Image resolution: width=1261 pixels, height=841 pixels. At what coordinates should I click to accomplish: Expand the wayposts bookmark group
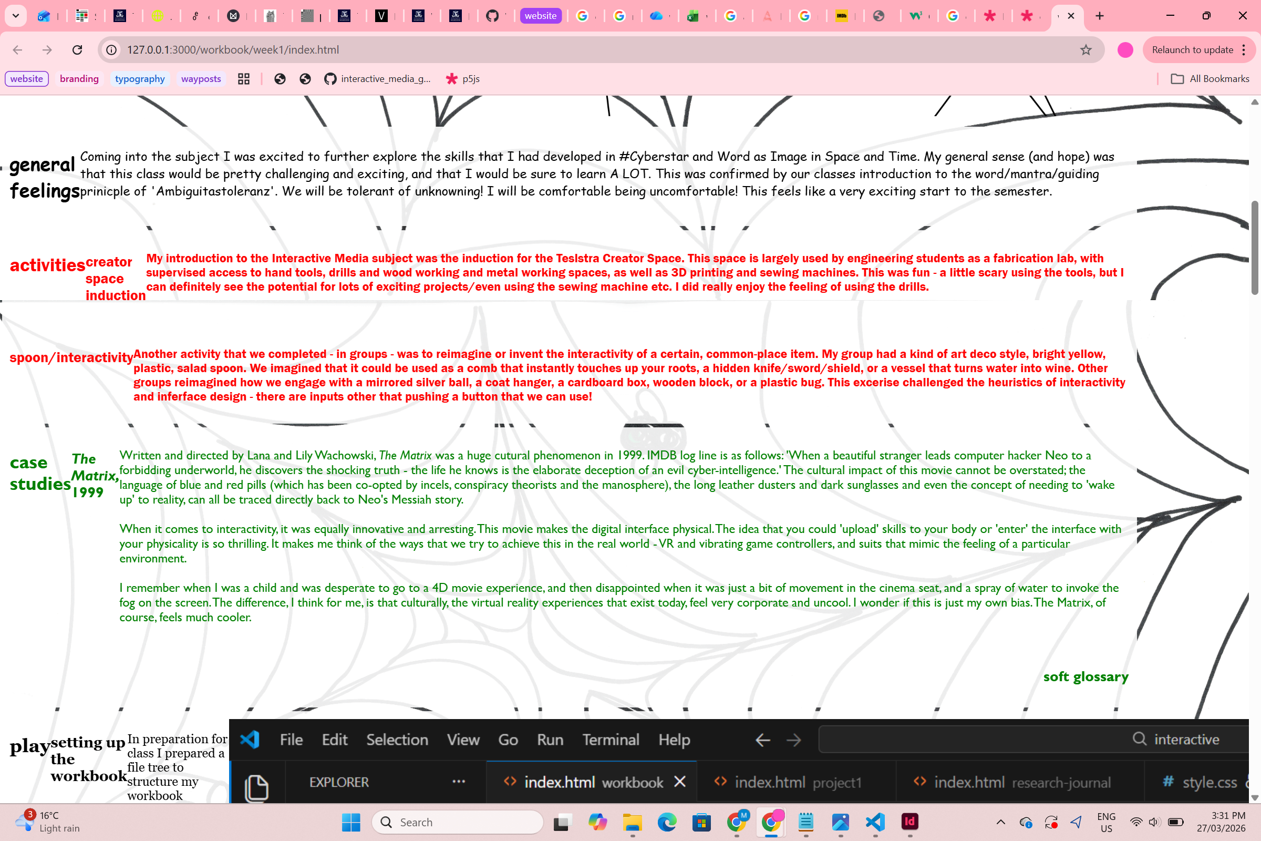[201, 79]
